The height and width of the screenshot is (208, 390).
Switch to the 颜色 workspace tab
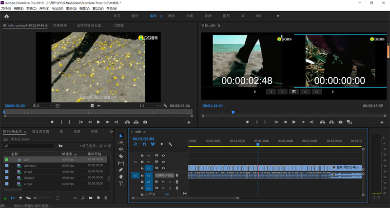[171, 16]
